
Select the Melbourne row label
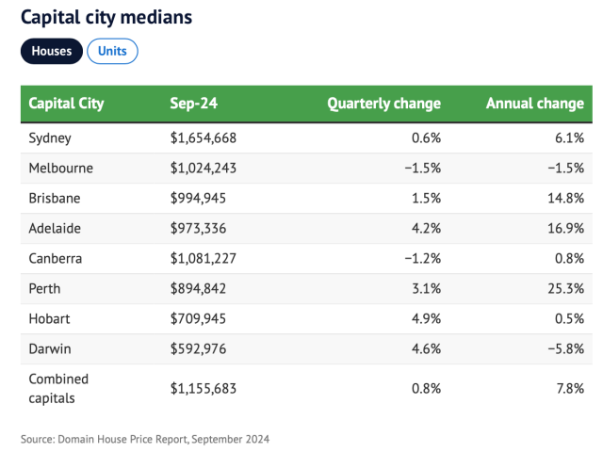[61, 168]
